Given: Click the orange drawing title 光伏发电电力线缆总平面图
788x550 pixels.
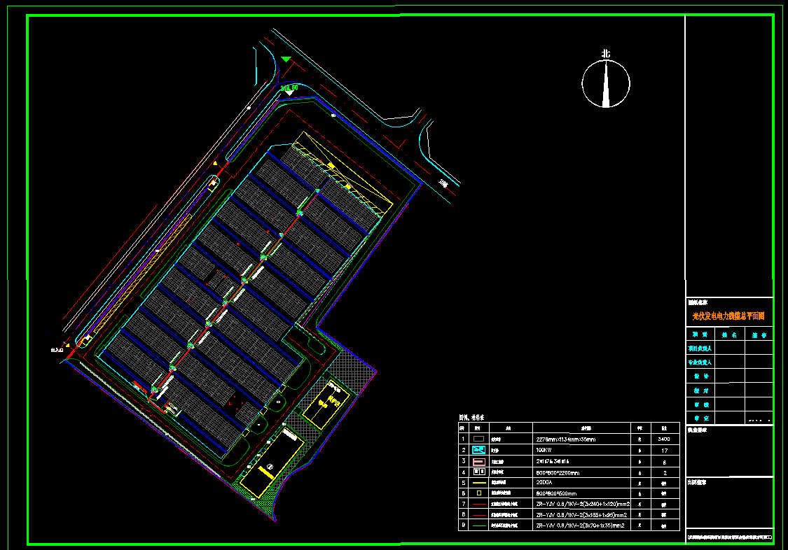Looking at the screenshot, I should click(728, 316).
